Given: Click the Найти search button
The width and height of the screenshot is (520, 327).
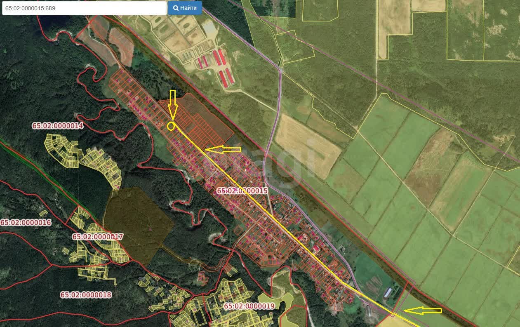Looking at the screenshot, I should tap(184, 8).
